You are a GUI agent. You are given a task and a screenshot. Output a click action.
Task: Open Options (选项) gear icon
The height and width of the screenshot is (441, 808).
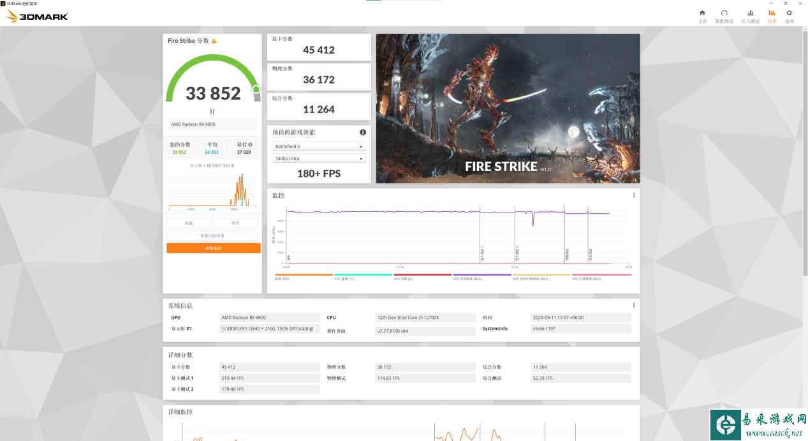coord(789,13)
